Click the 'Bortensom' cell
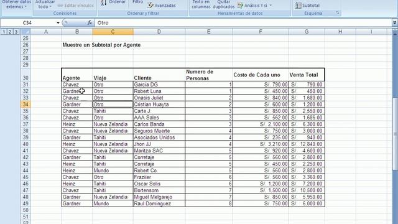The height and width of the screenshot is (224, 398). pos(159,190)
